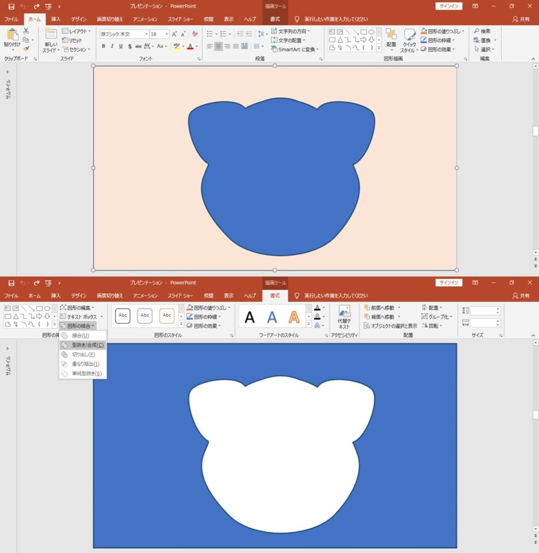Click the Search (検索) magnifier icon
Screen dimensions: 539x553
(477, 31)
